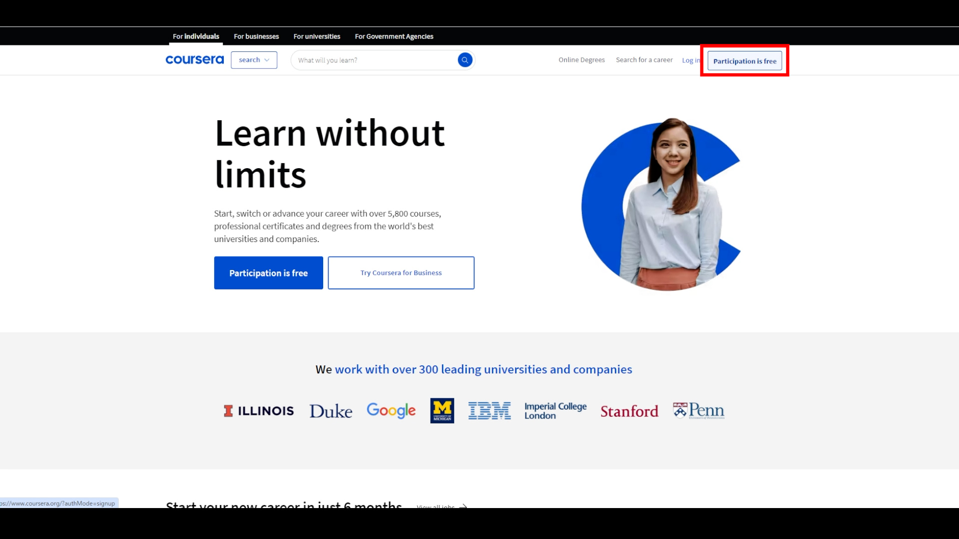Click the 'Search for a career' link
This screenshot has width=959, height=539.
pos(644,59)
